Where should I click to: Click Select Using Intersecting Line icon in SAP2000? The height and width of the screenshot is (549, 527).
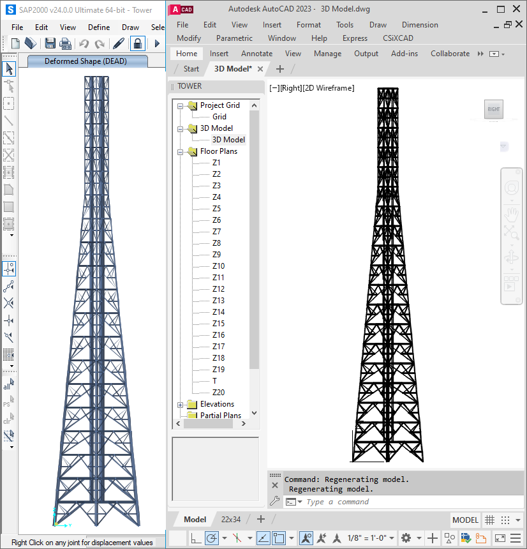(9, 436)
